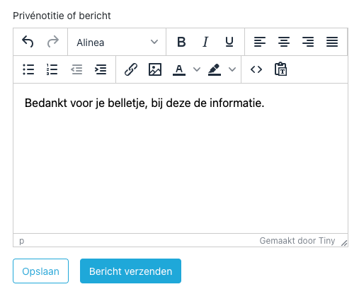This screenshot has height=294, width=359.
Task: Toggle italic formatting
Action: pos(205,42)
